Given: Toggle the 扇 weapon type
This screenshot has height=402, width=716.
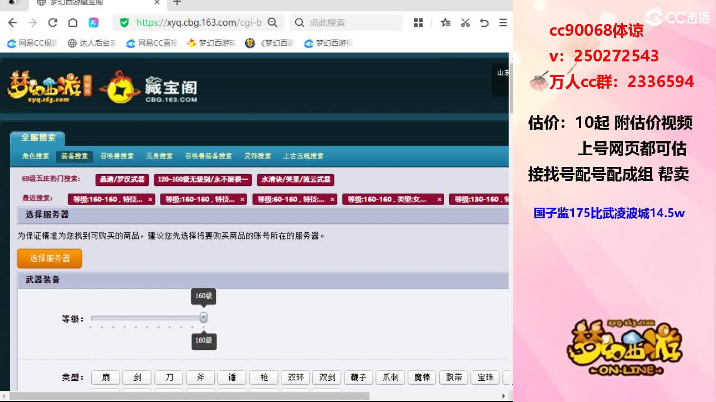Looking at the screenshot, I should pyautogui.click(x=106, y=377).
